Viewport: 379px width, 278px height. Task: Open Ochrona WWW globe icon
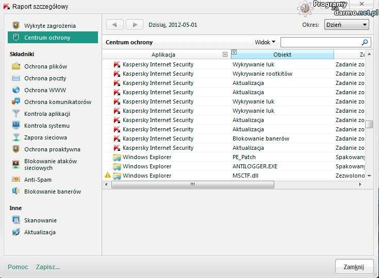click(15, 90)
